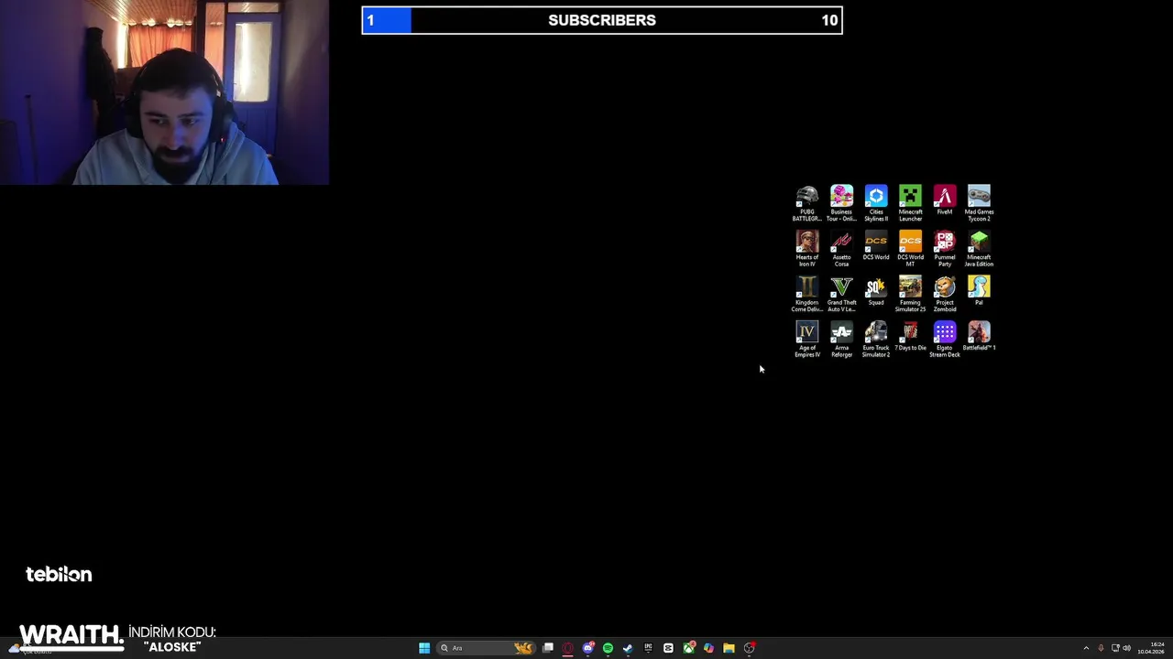Select the orange DCS World MT icon
1173x659 pixels.
point(910,249)
